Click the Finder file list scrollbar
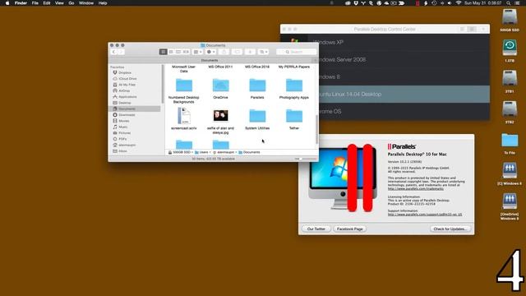 point(316,129)
